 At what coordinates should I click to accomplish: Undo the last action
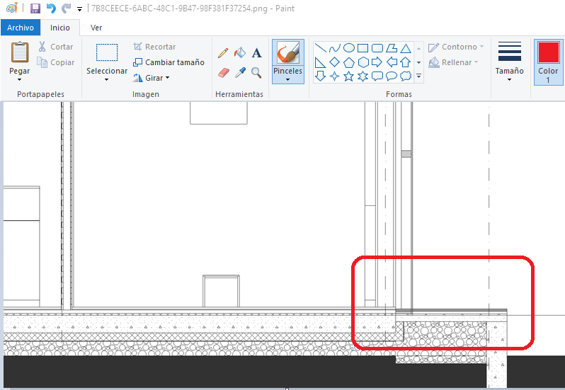(51, 8)
